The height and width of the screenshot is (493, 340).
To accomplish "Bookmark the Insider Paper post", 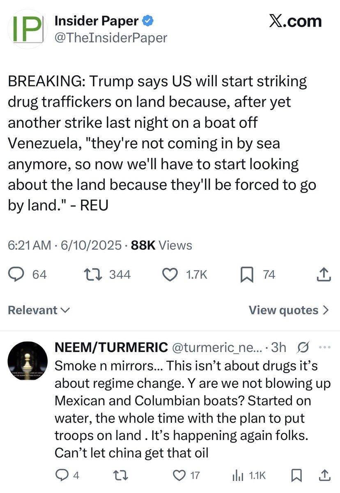I will tap(246, 274).
